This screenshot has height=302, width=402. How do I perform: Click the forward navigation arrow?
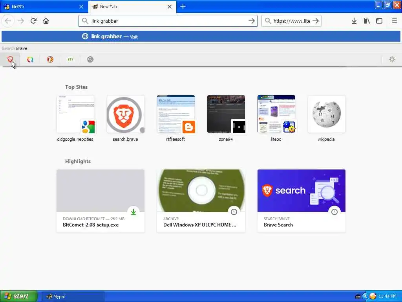21,21
